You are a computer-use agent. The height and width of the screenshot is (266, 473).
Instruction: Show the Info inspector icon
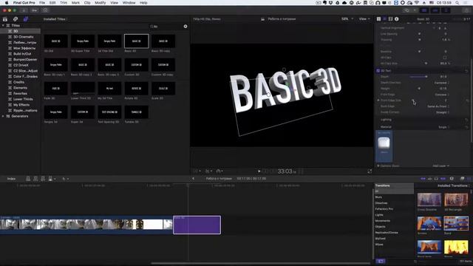(397, 19)
